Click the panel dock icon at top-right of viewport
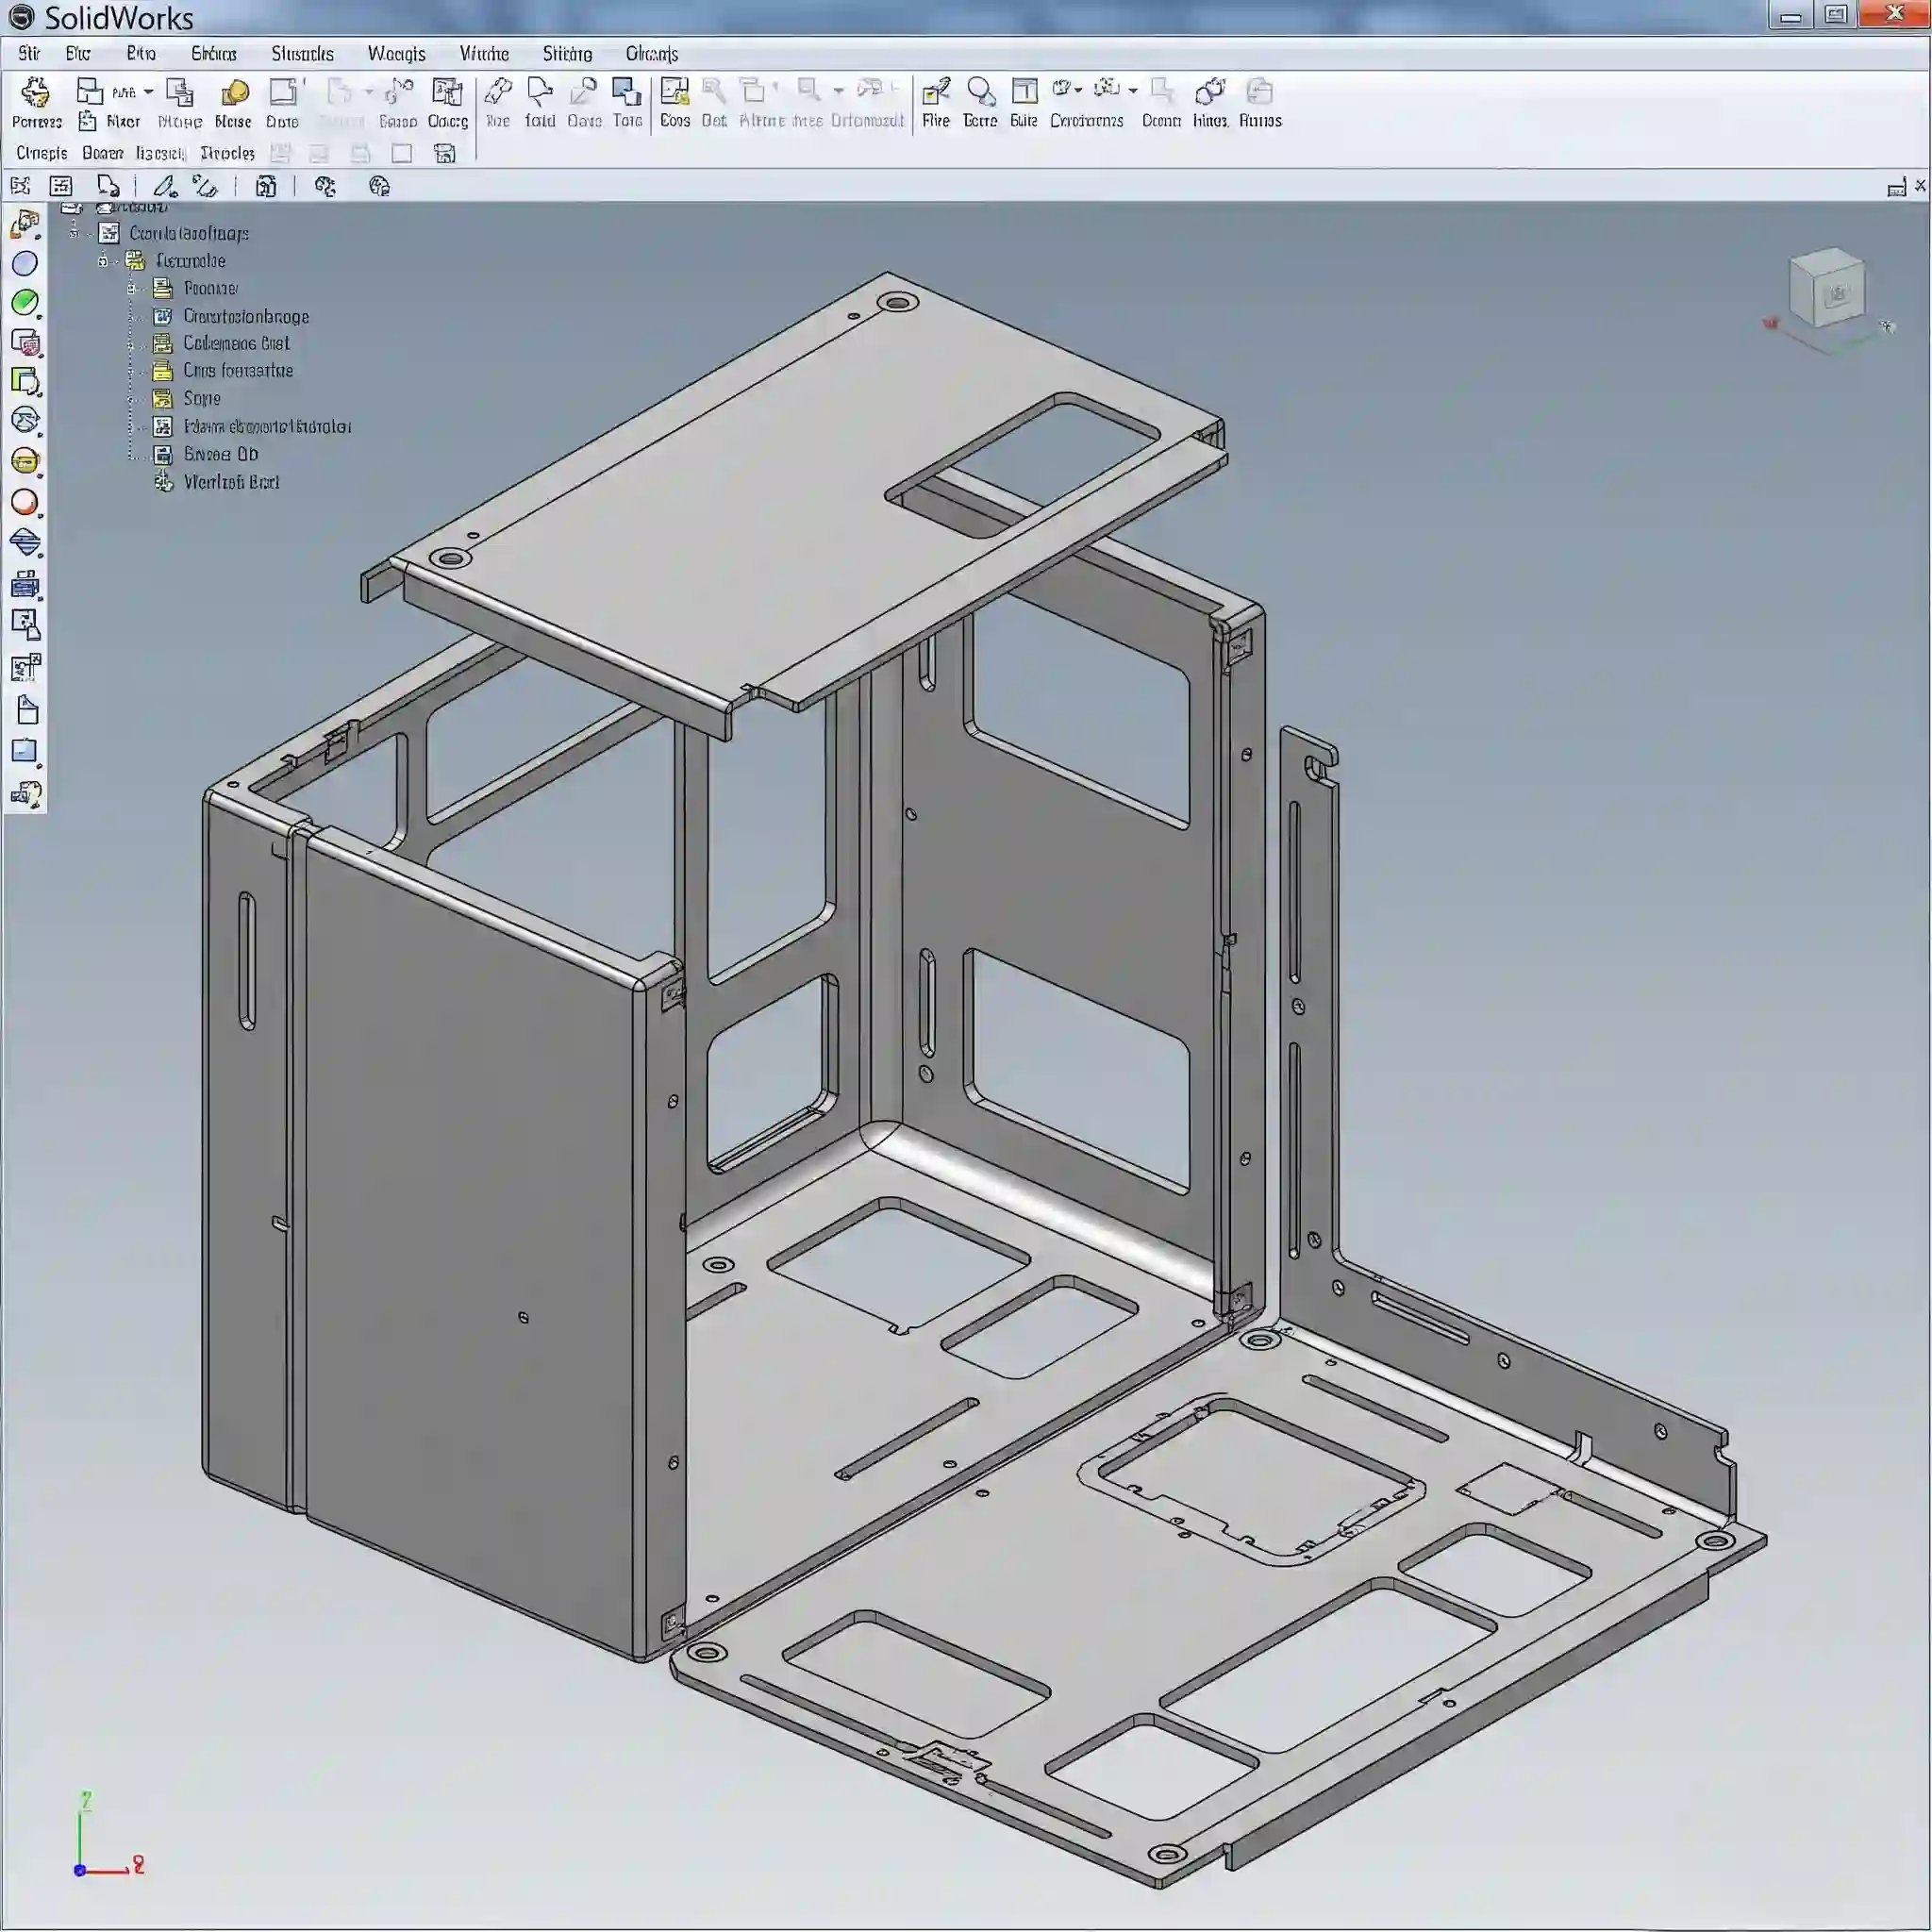1932x1932 pixels. tap(1895, 187)
